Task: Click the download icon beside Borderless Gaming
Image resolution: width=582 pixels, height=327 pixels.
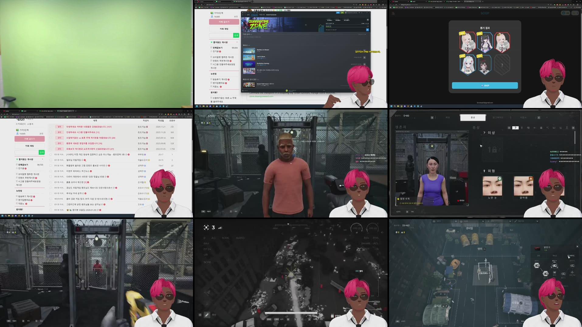Action: (364, 64)
